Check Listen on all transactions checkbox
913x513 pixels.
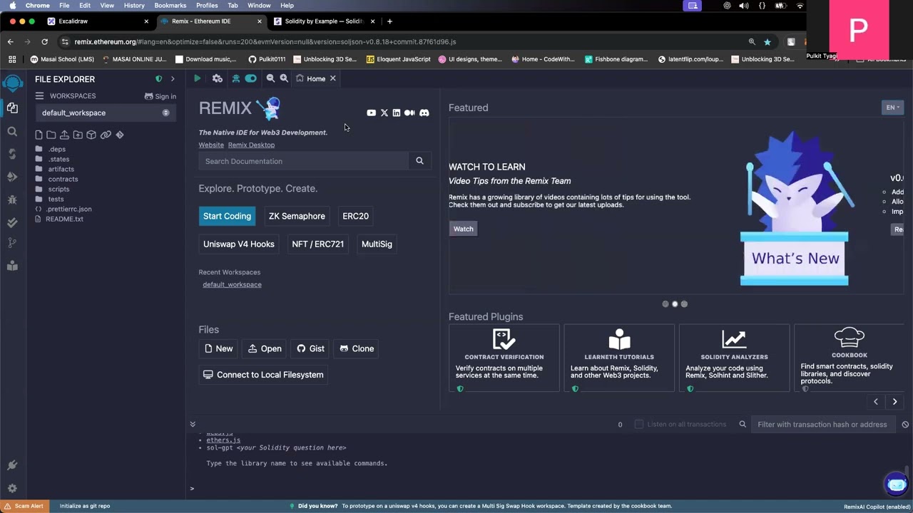639,425
